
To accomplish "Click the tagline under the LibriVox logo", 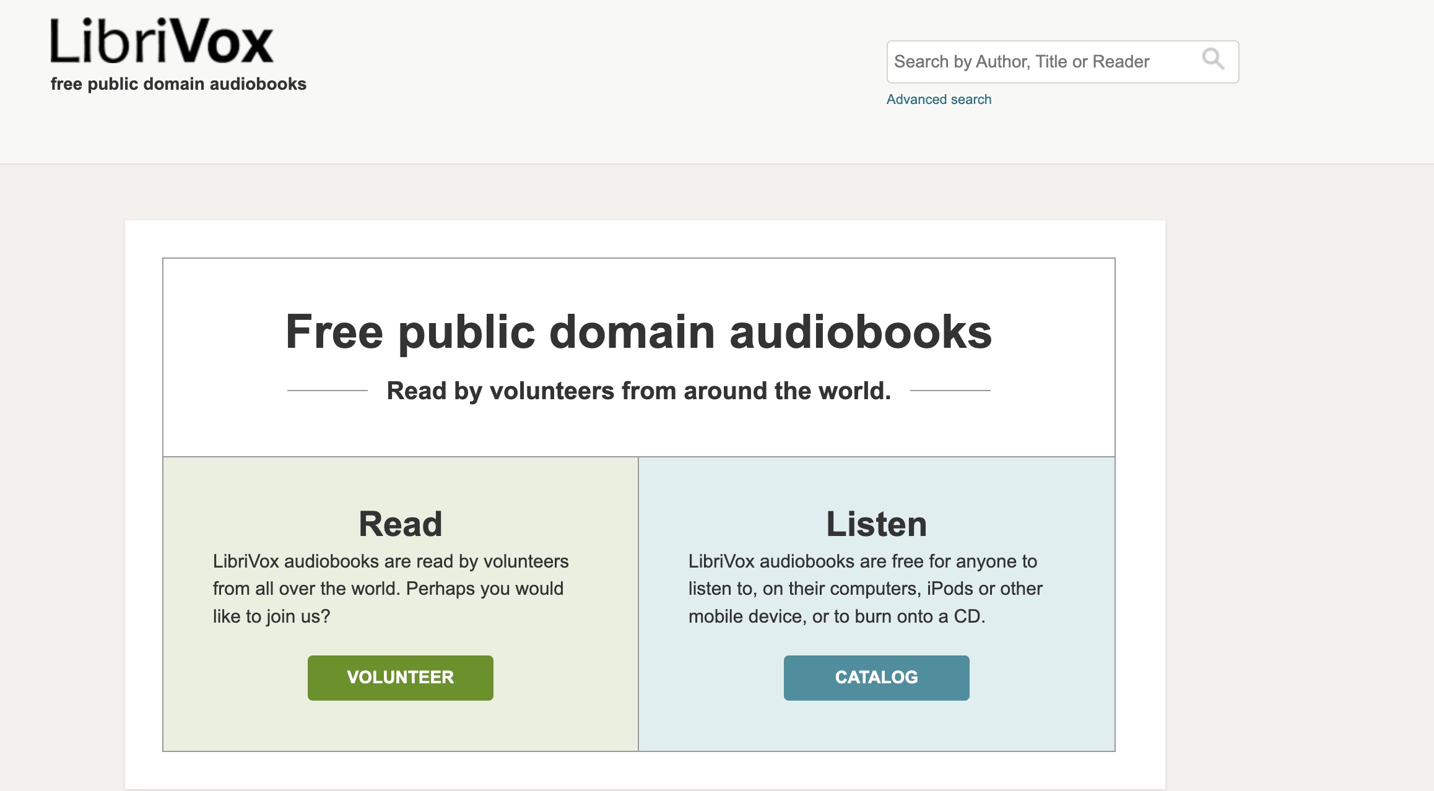I will (178, 84).
